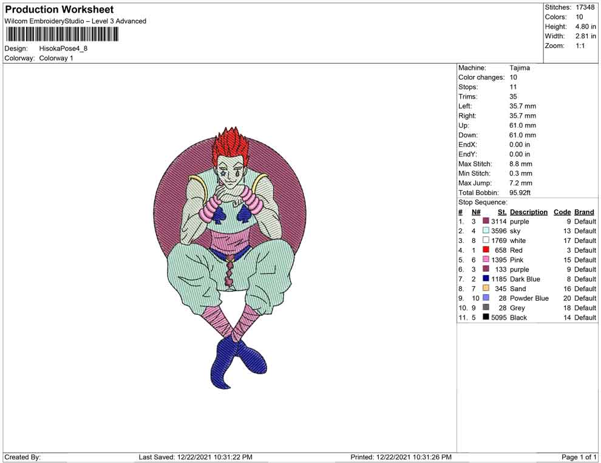
Task: Click the Dark Blue description text
Action: point(525,280)
